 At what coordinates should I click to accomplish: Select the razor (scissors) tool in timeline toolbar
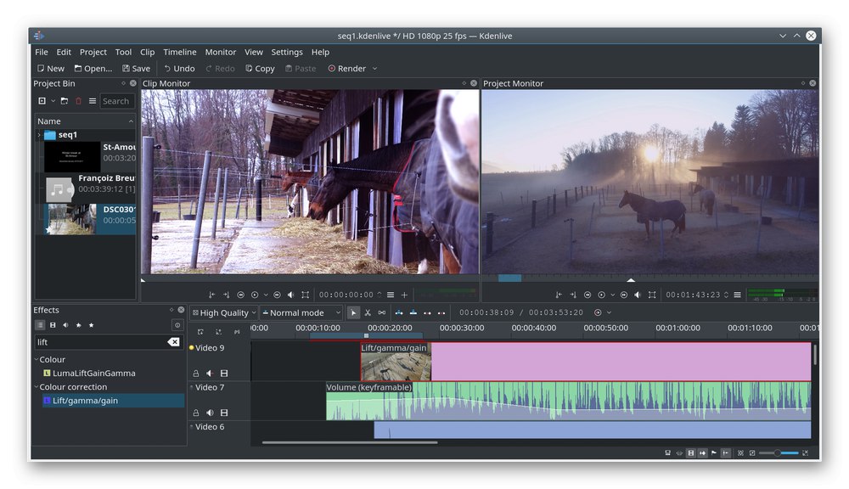pyautogui.click(x=368, y=313)
